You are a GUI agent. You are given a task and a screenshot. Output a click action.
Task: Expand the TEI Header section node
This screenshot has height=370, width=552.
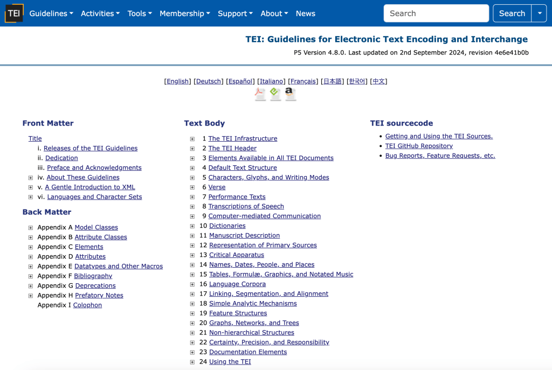tap(192, 149)
